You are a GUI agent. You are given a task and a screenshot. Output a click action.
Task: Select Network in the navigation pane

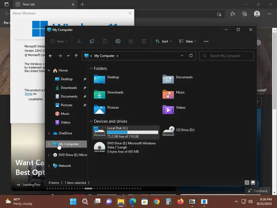pos(65,166)
